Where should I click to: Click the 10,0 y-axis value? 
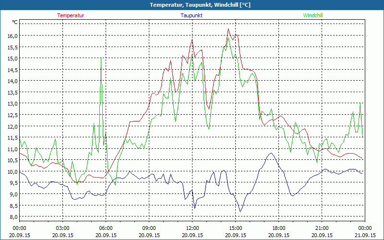point(13,172)
